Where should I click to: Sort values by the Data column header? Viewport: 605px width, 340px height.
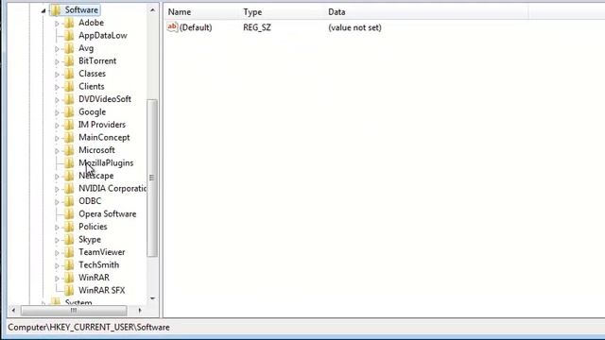(426, 12)
